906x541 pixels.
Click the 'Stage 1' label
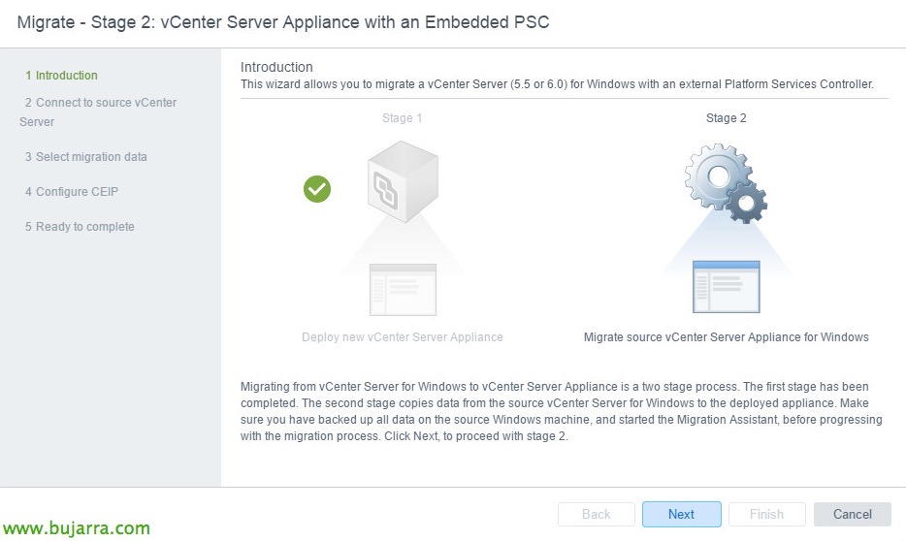[x=403, y=118]
